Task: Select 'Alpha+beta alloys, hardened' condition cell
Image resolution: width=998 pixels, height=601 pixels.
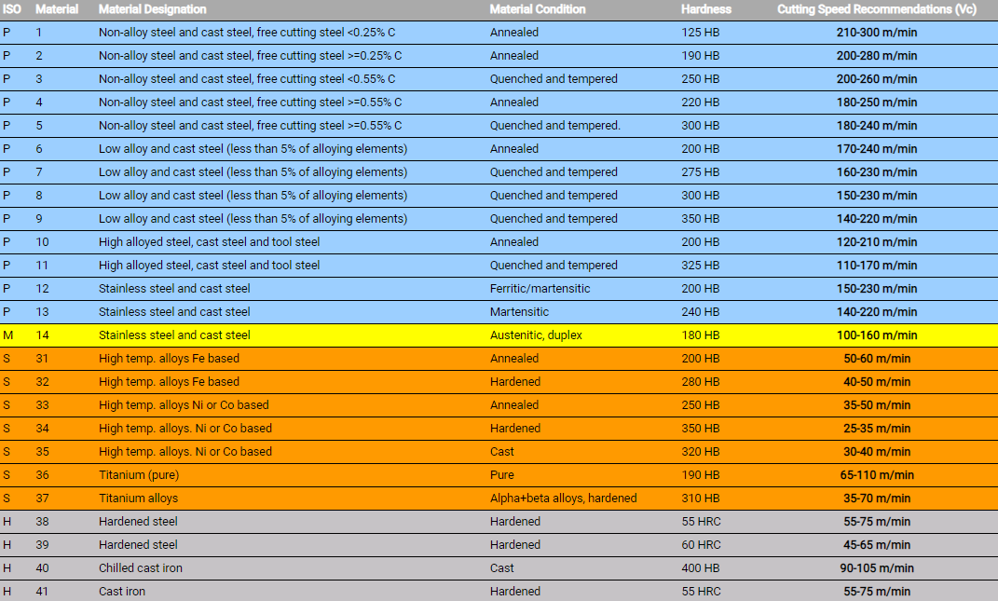Action: [563, 499]
